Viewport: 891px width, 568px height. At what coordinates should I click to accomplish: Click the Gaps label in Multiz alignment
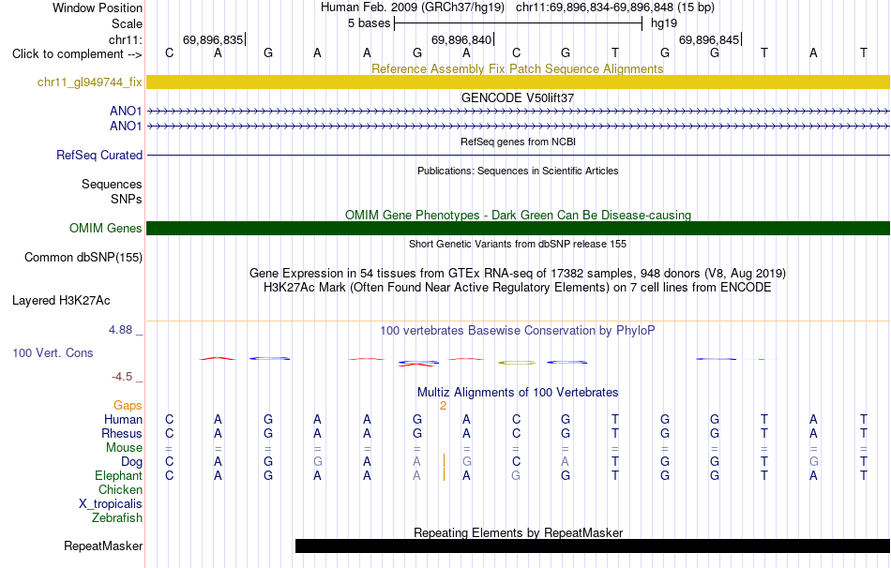[128, 405]
